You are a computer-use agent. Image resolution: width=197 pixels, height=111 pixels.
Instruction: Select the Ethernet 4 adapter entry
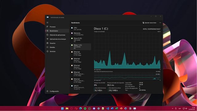coord(81,67)
